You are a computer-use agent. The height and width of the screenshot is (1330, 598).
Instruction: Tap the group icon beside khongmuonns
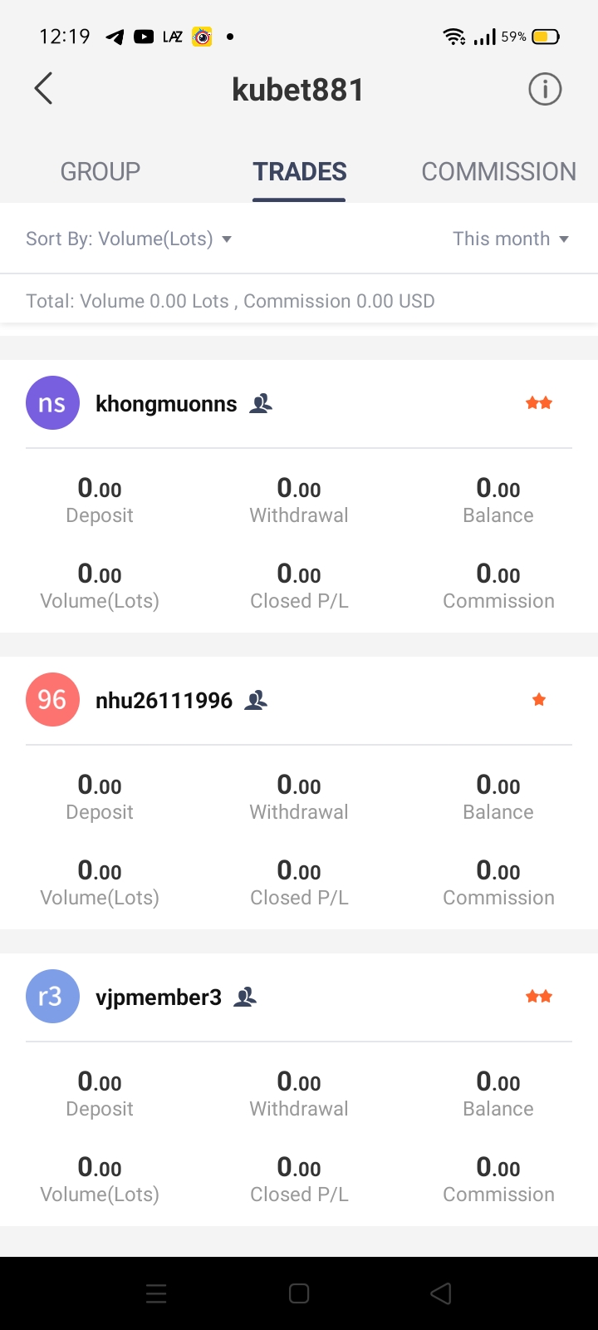[x=261, y=404]
